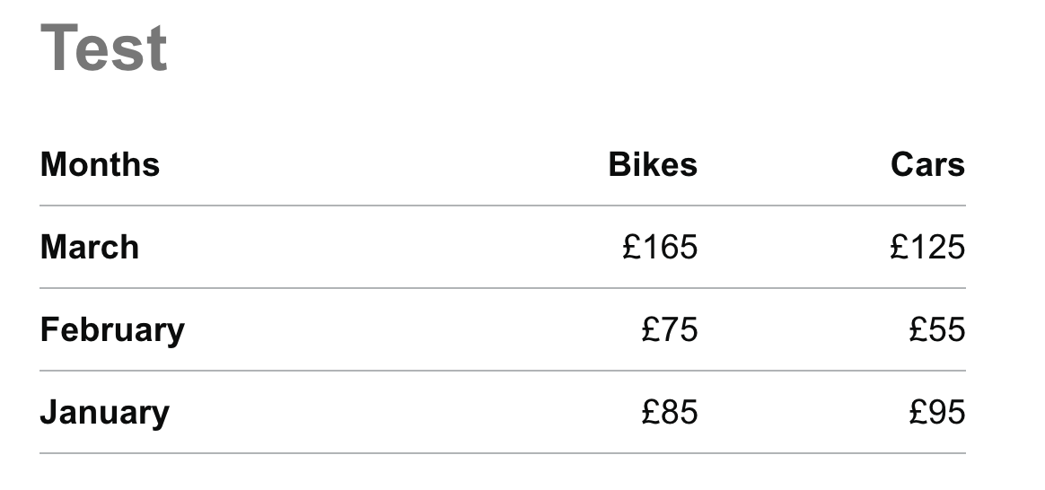Select the £75 Bikes value for February

pos(670,330)
